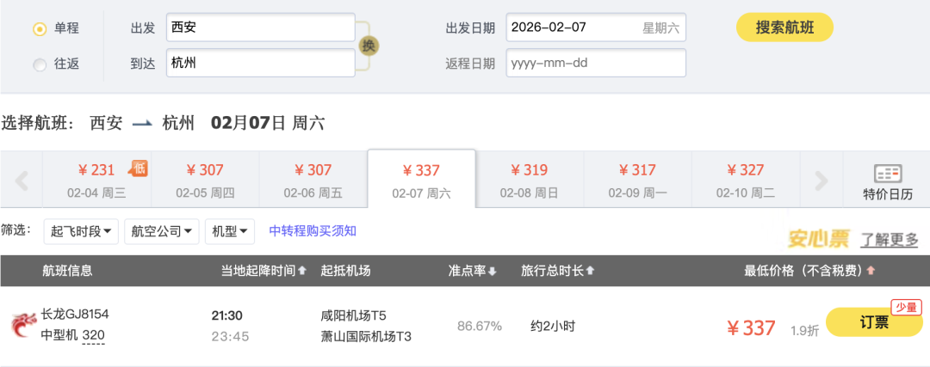Screen dimensions: 930x367
Task: Click 咸阳机场T5 departure airport text
Action: (x=353, y=315)
